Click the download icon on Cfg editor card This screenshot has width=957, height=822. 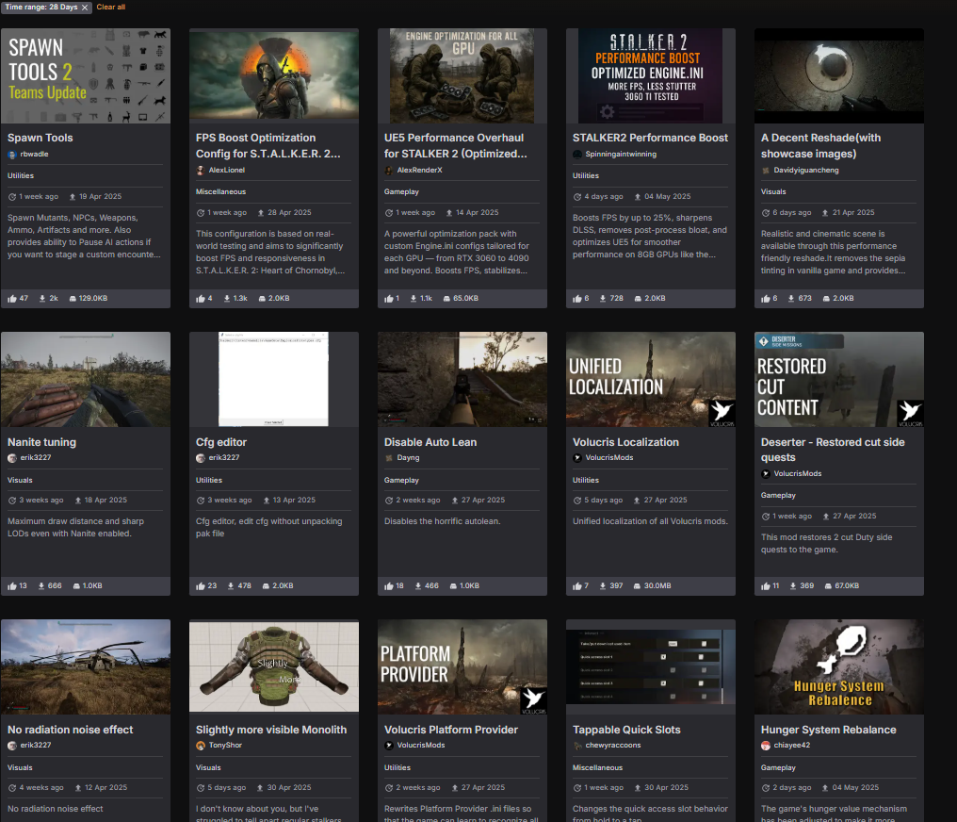click(x=231, y=586)
